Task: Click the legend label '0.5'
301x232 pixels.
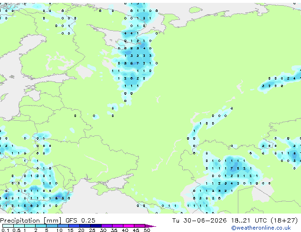Action: click(16, 230)
